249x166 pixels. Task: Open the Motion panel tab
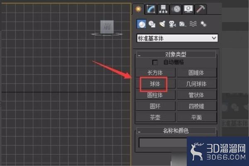(x=176, y=9)
